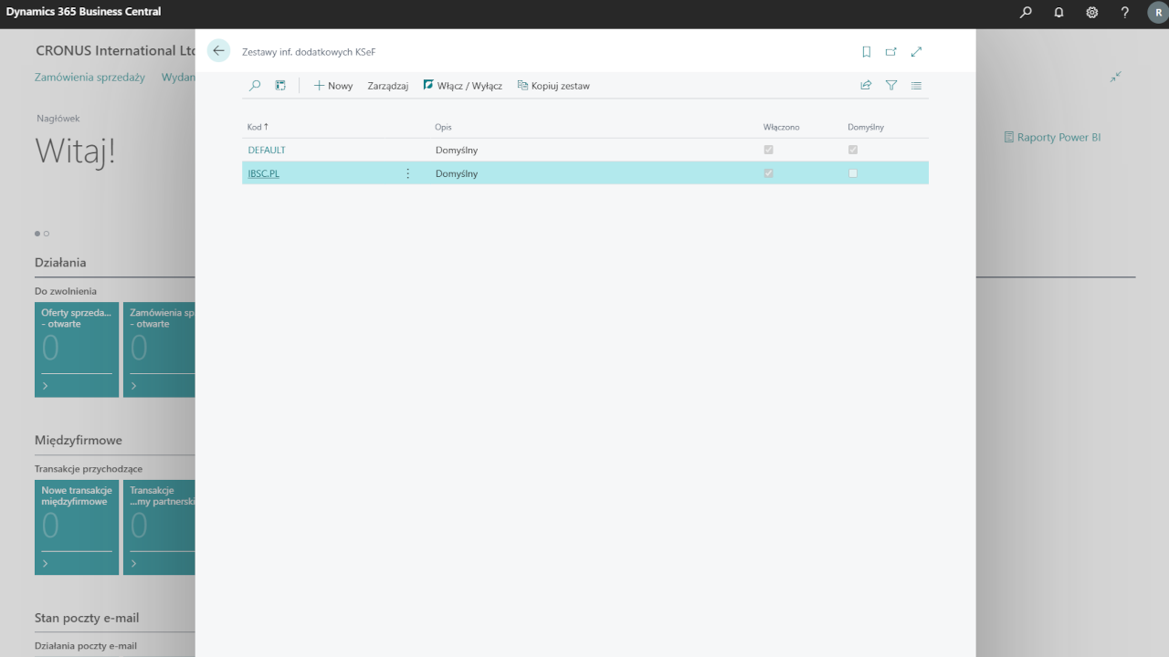Open the DEFAULT code link
The image size is (1169, 657).
pos(267,150)
